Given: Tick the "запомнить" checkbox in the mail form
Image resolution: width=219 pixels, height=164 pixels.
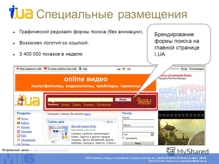Looking at the screenshot, I should coord(123,138).
